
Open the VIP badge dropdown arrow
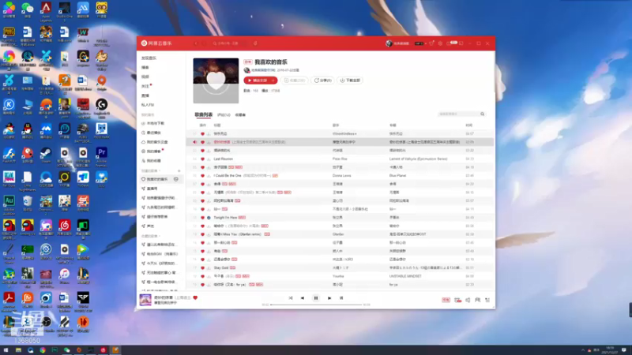click(x=426, y=43)
